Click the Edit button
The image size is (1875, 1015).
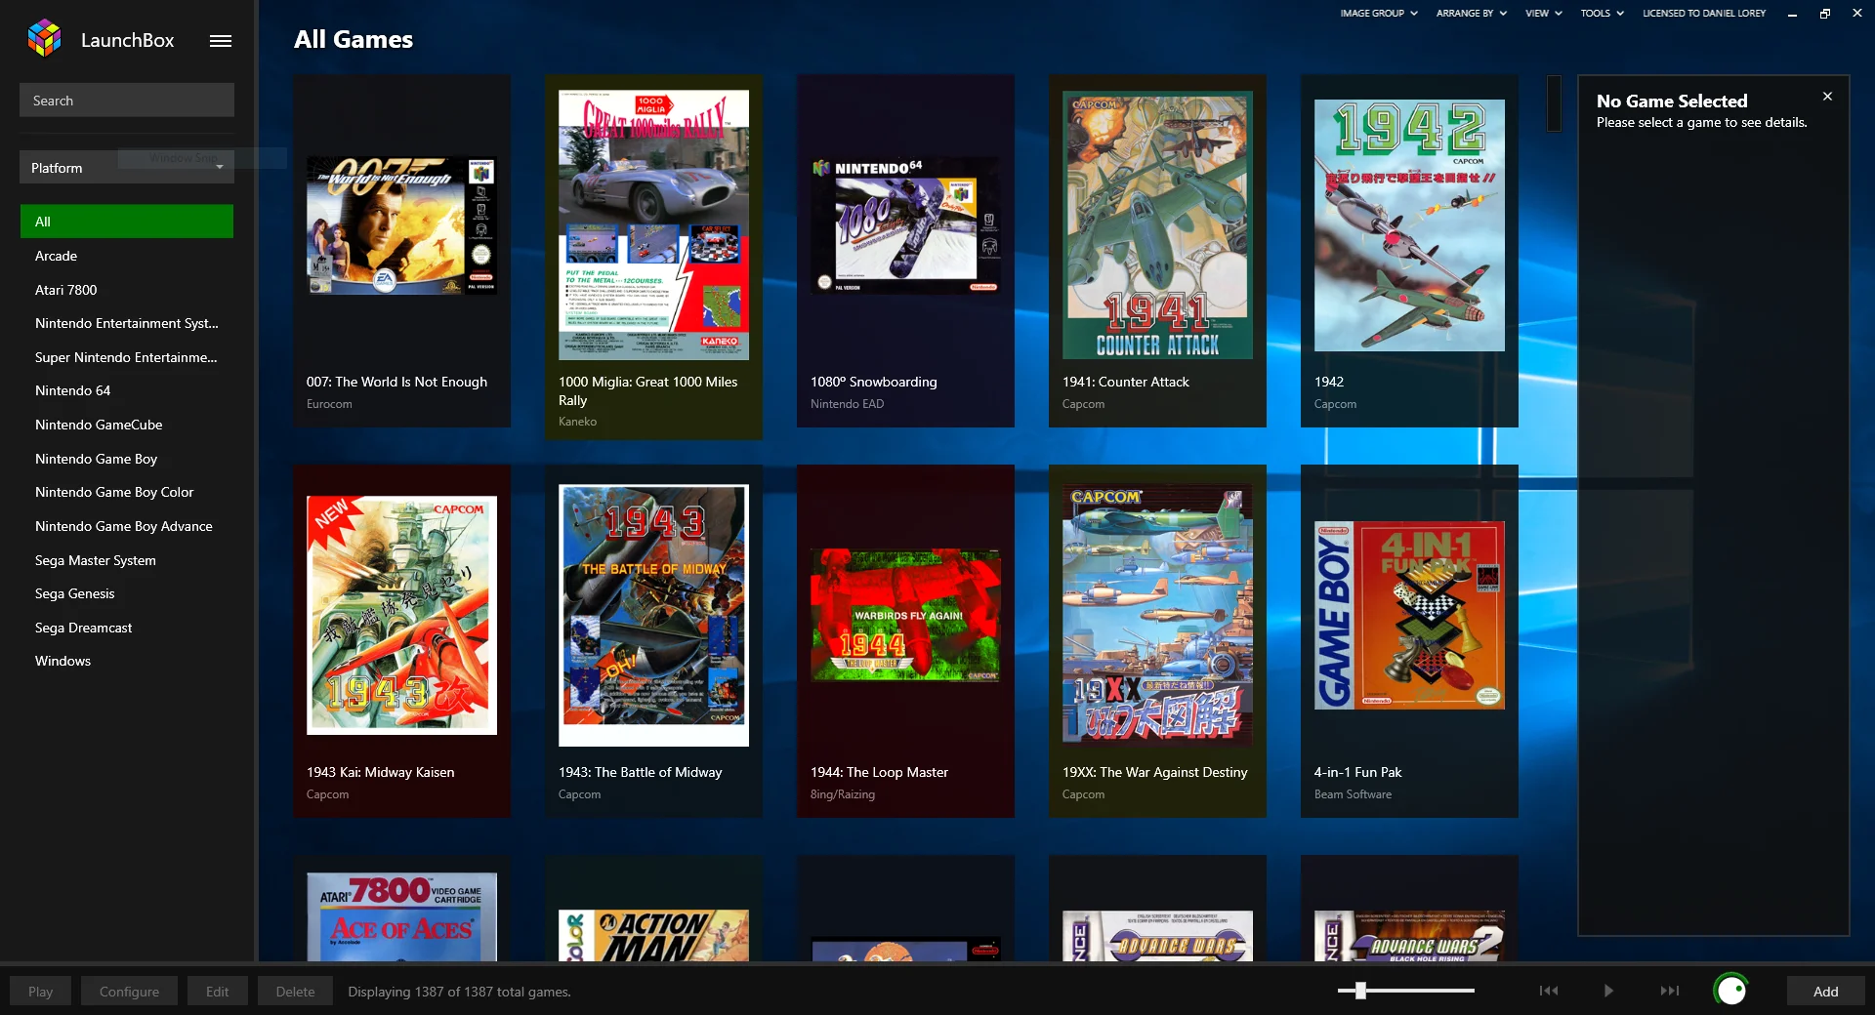[x=217, y=992]
